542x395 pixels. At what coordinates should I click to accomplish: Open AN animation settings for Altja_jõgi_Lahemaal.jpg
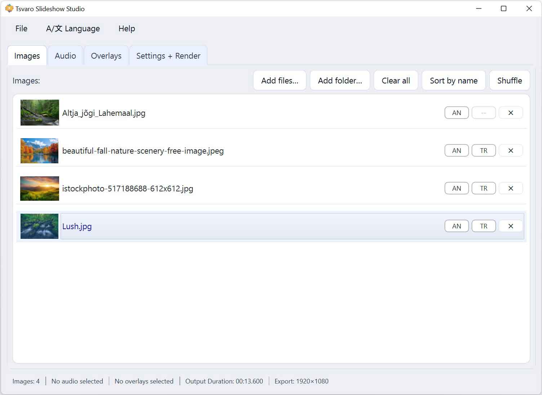click(457, 113)
